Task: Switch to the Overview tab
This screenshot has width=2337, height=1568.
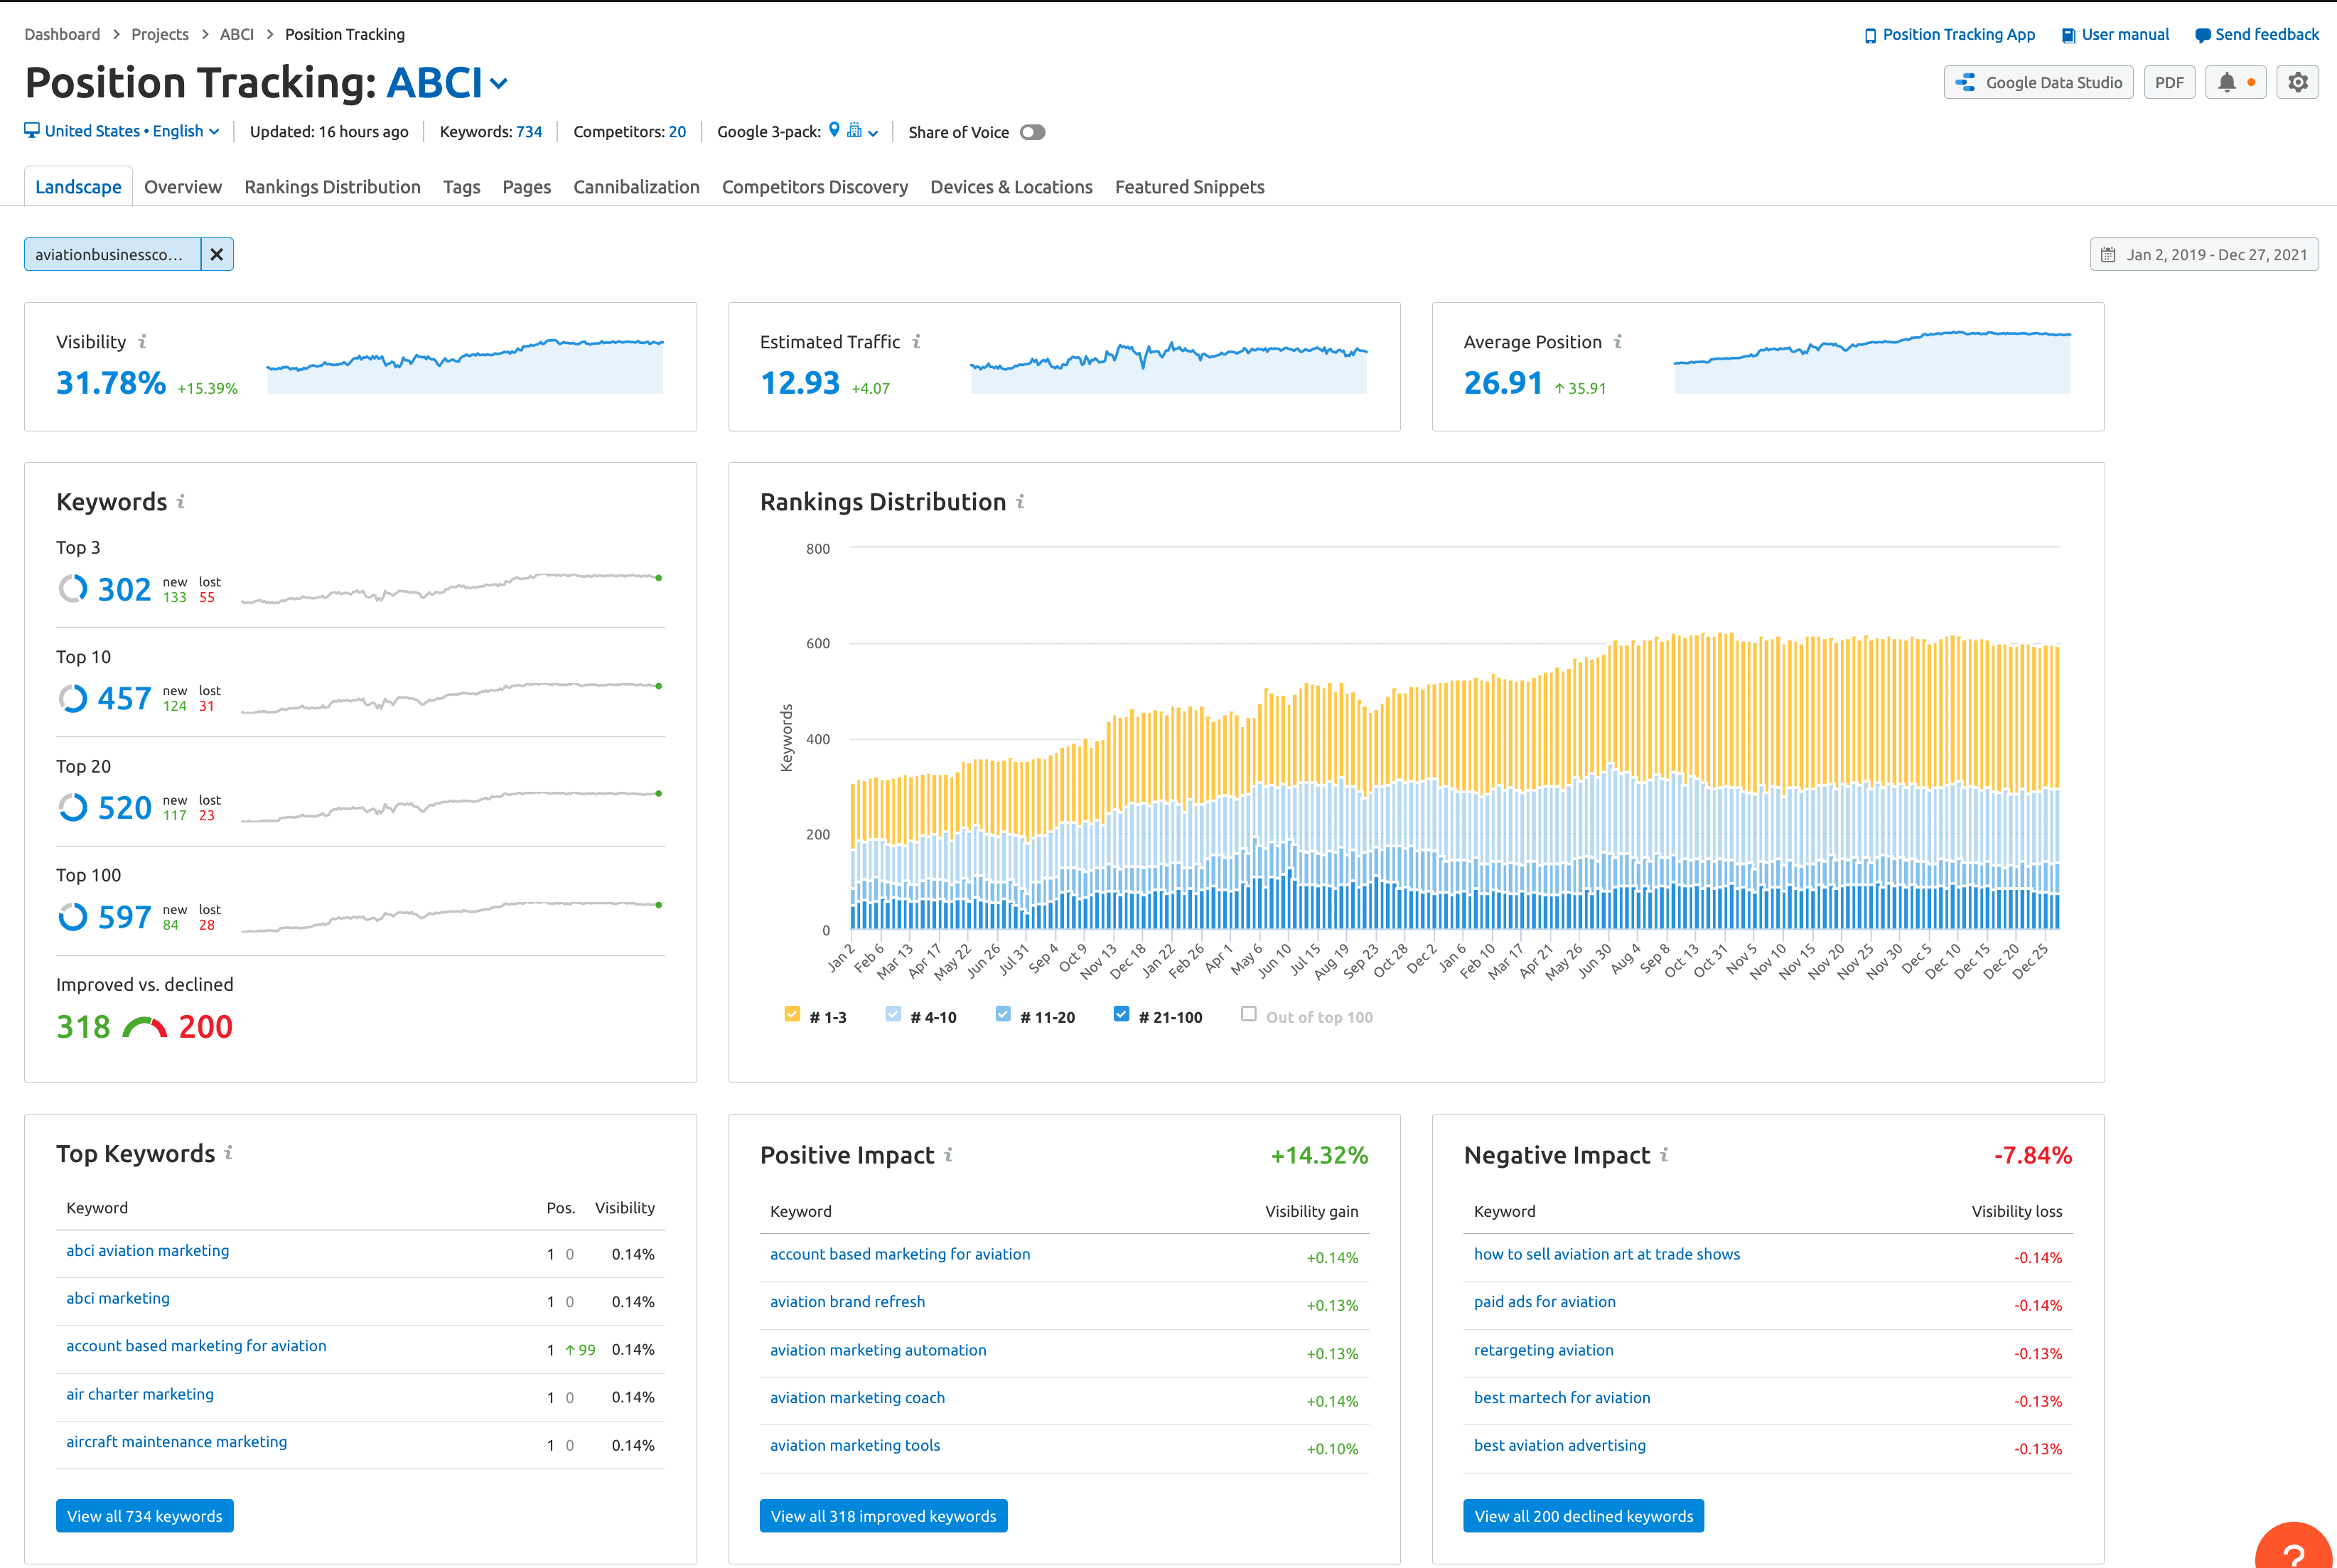Action: pos(183,187)
